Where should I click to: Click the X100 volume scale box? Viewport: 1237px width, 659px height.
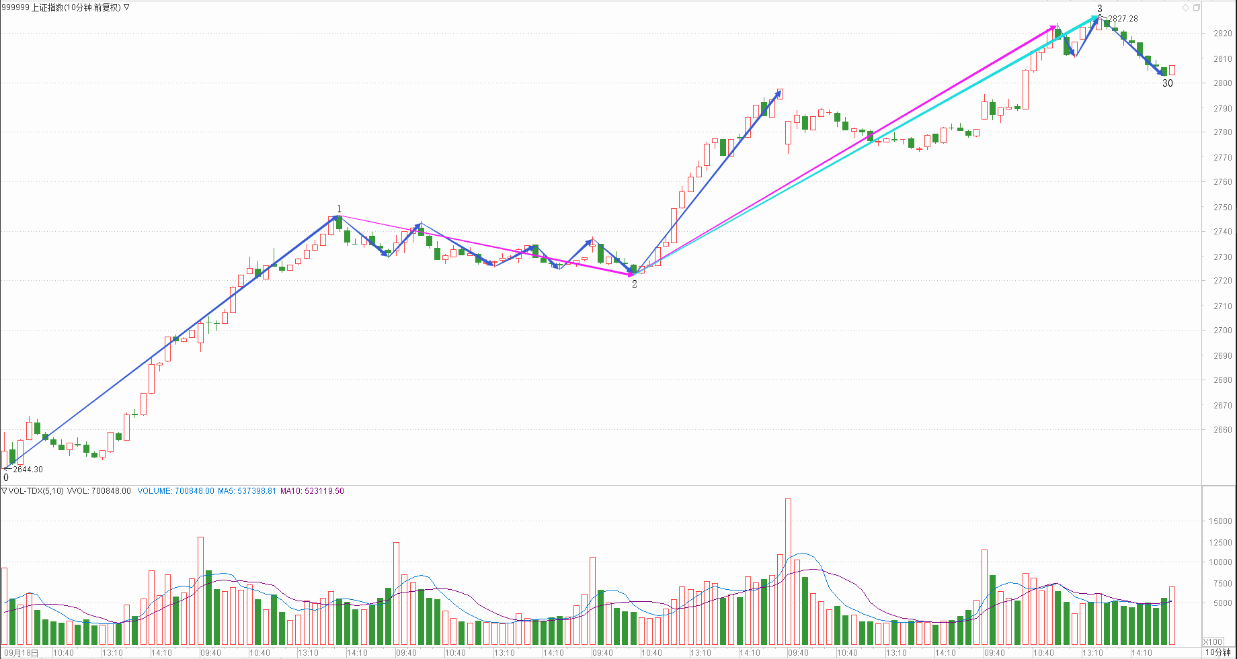[x=1213, y=642]
